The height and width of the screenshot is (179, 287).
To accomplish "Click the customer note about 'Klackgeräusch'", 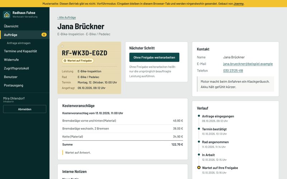I will 236,84.
